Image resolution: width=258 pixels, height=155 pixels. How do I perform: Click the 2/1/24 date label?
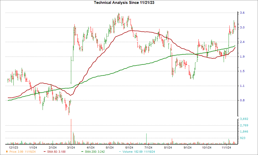coord(52,148)
